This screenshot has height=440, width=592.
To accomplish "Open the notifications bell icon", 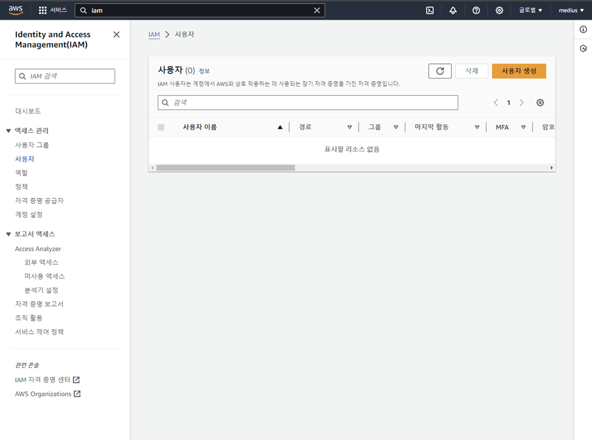I will click(x=453, y=10).
